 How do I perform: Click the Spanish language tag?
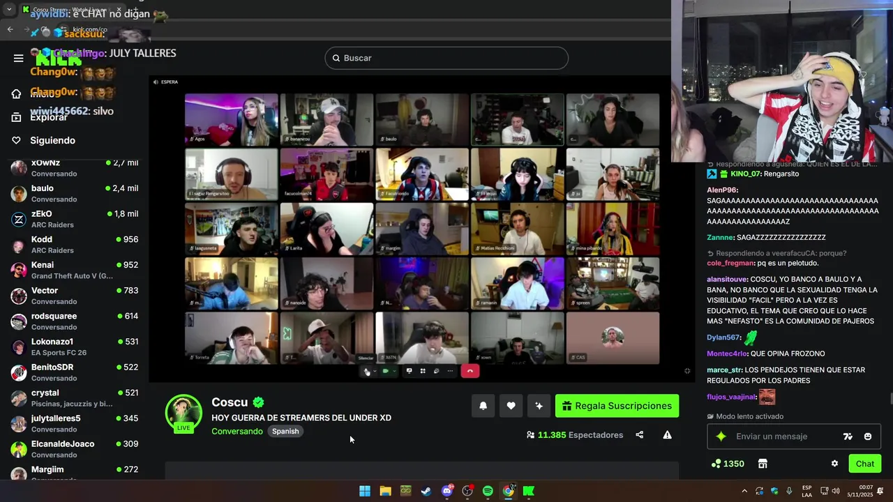(x=285, y=432)
